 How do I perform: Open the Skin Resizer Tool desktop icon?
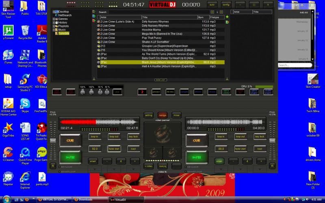click(8, 9)
